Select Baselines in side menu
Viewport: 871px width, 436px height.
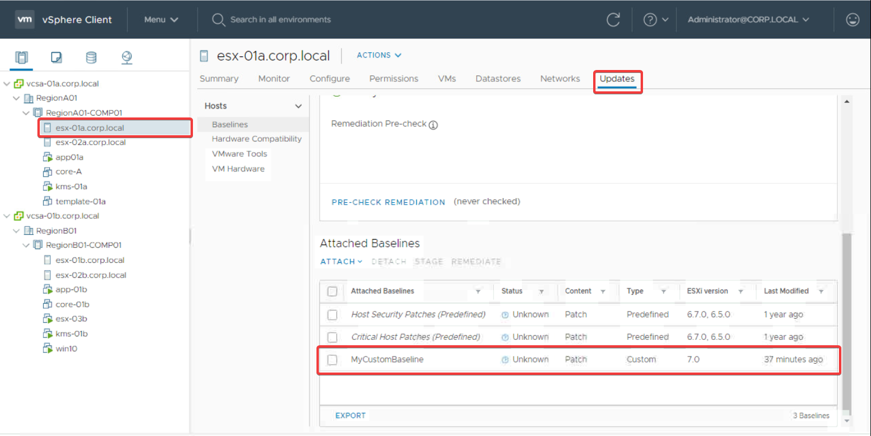(x=230, y=125)
